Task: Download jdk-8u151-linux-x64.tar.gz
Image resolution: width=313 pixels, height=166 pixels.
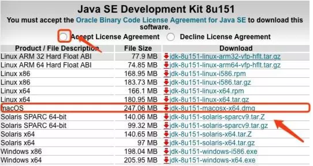Action: pos(209,100)
